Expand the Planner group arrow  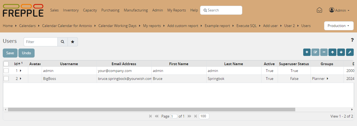point(327,79)
